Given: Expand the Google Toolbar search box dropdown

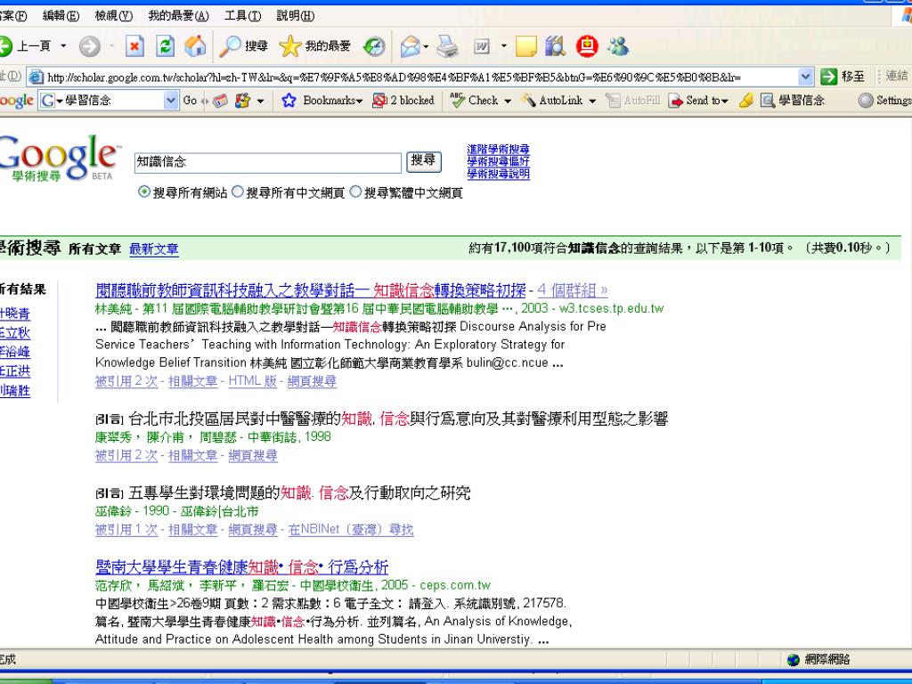Looking at the screenshot, I should [x=170, y=101].
